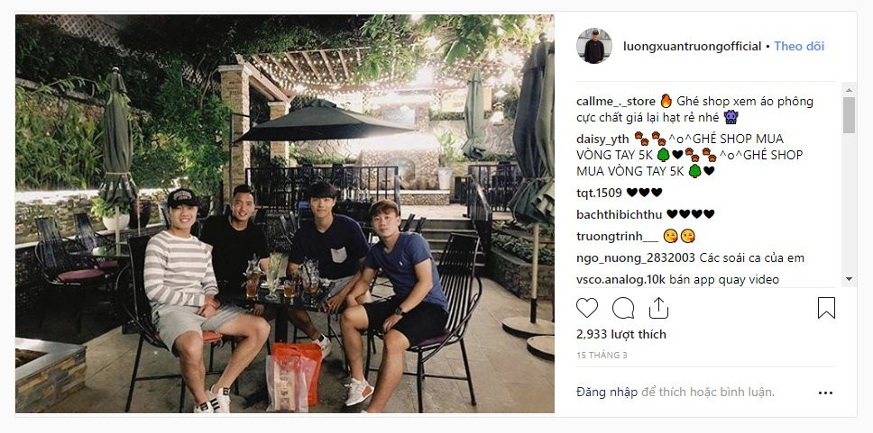
Task: Open the three-dot more options menu
Action: (x=826, y=393)
